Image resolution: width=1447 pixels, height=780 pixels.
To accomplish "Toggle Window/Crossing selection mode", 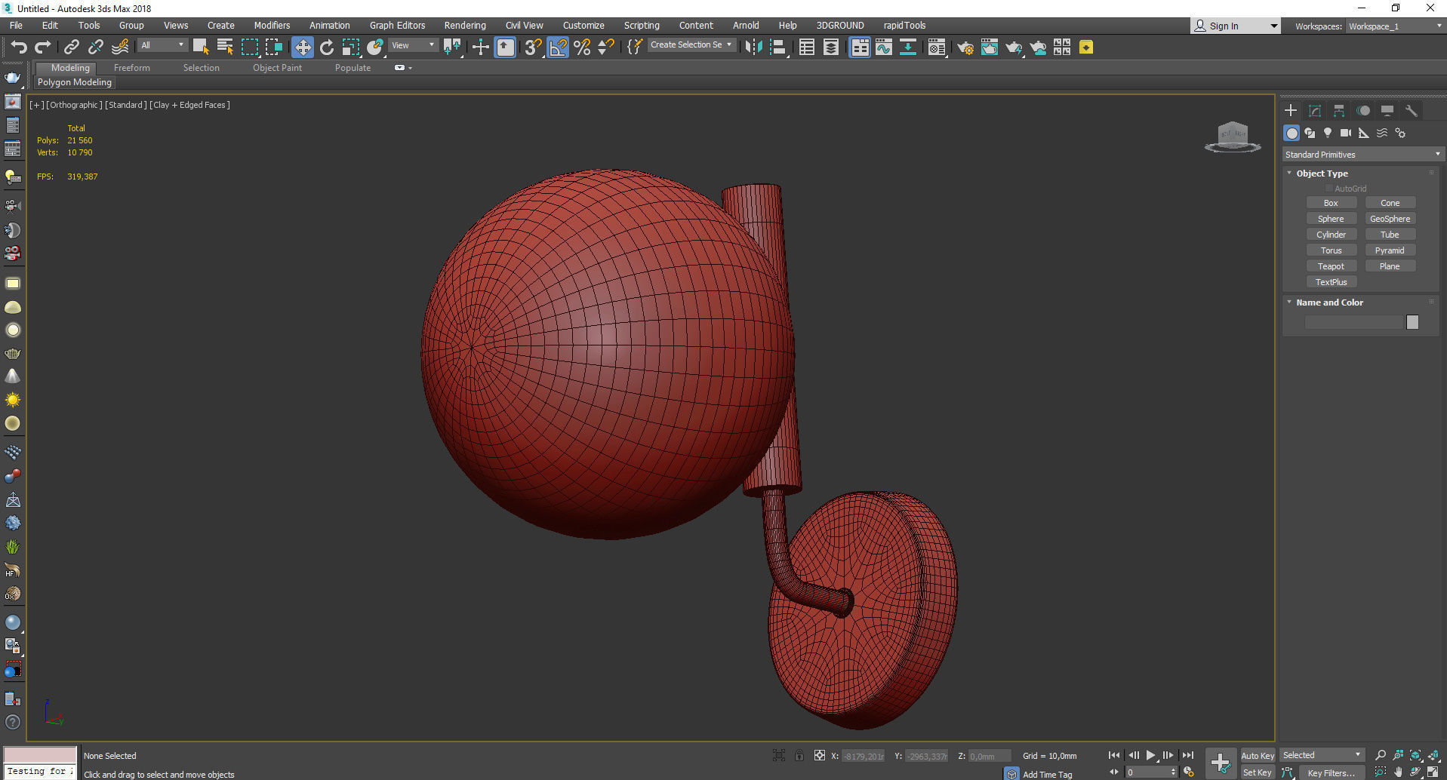I will click(273, 48).
